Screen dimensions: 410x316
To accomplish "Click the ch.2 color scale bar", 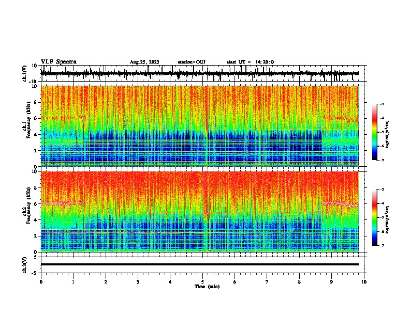I will point(375,217).
